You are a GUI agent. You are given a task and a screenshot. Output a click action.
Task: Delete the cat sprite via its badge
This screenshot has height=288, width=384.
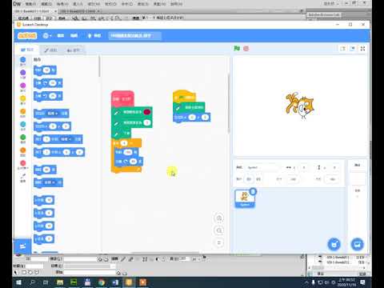click(x=253, y=191)
